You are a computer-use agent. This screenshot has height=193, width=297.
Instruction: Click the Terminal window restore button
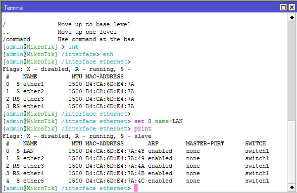283,7
